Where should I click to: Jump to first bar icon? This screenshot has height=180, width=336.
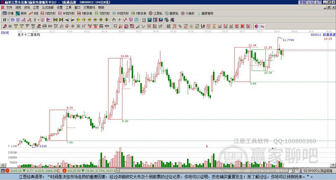click(55, 20)
